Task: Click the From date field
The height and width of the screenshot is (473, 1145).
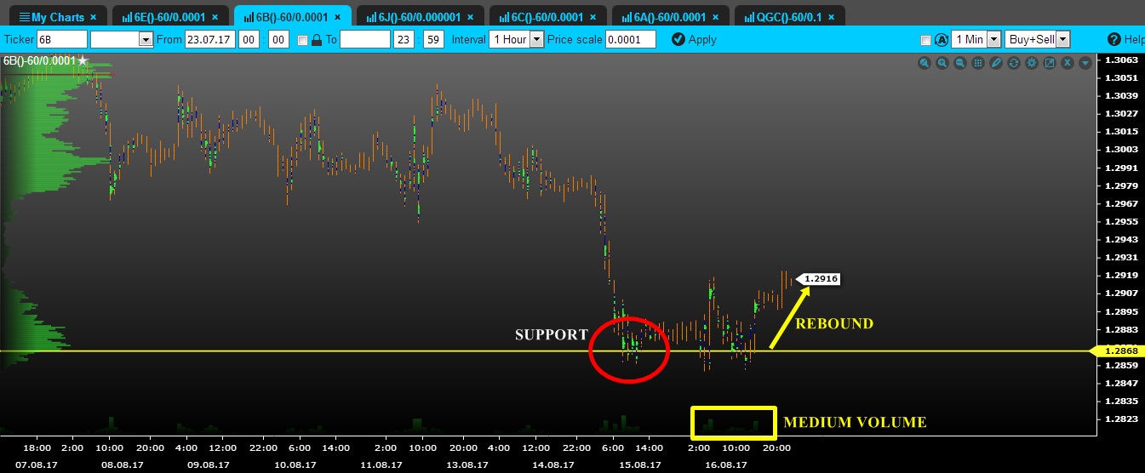Action: tap(211, 39)
